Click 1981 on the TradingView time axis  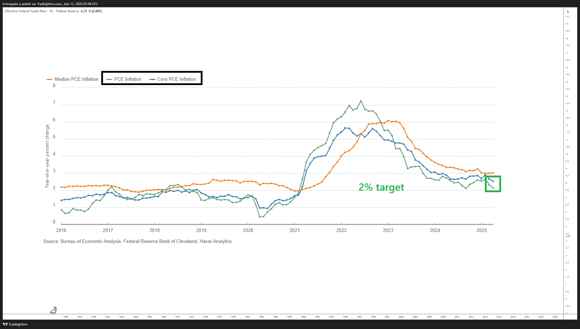click(248, 317)
